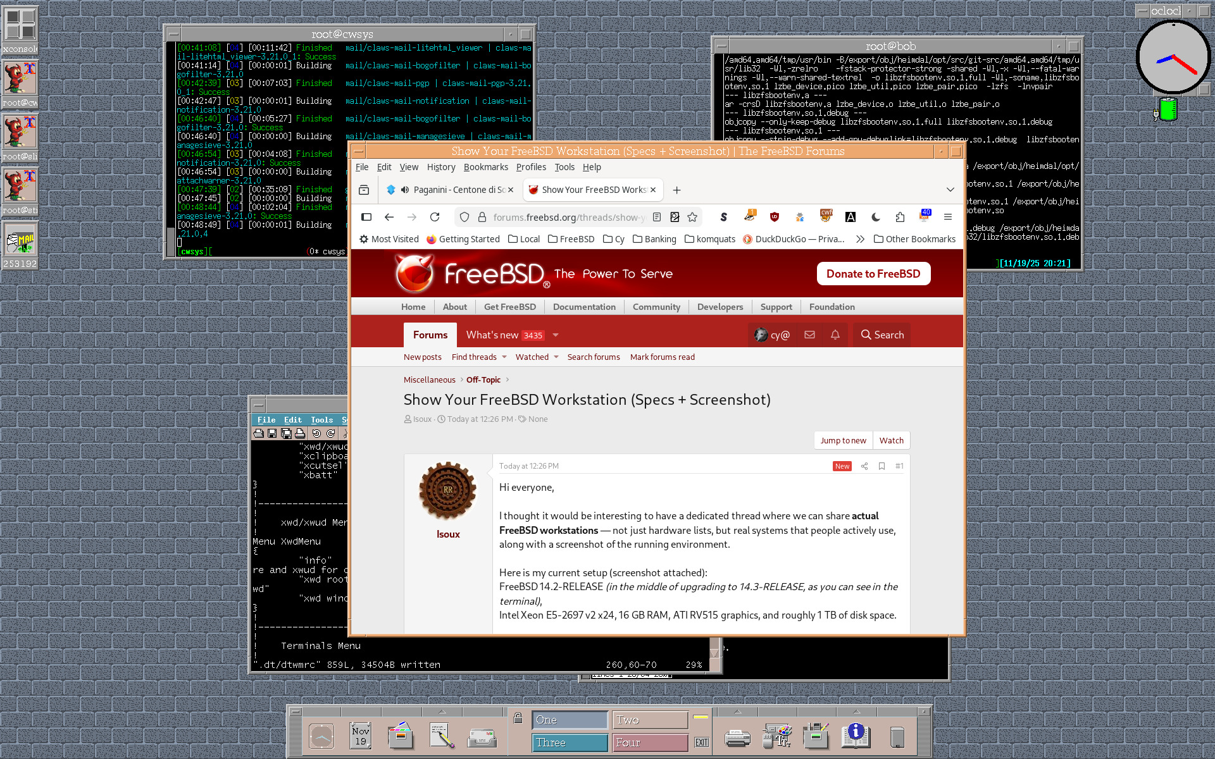The height and width of the screenshot is (759, 1215).
Task: Open the History menu in Firefox
Action: [x=440, y=167]
